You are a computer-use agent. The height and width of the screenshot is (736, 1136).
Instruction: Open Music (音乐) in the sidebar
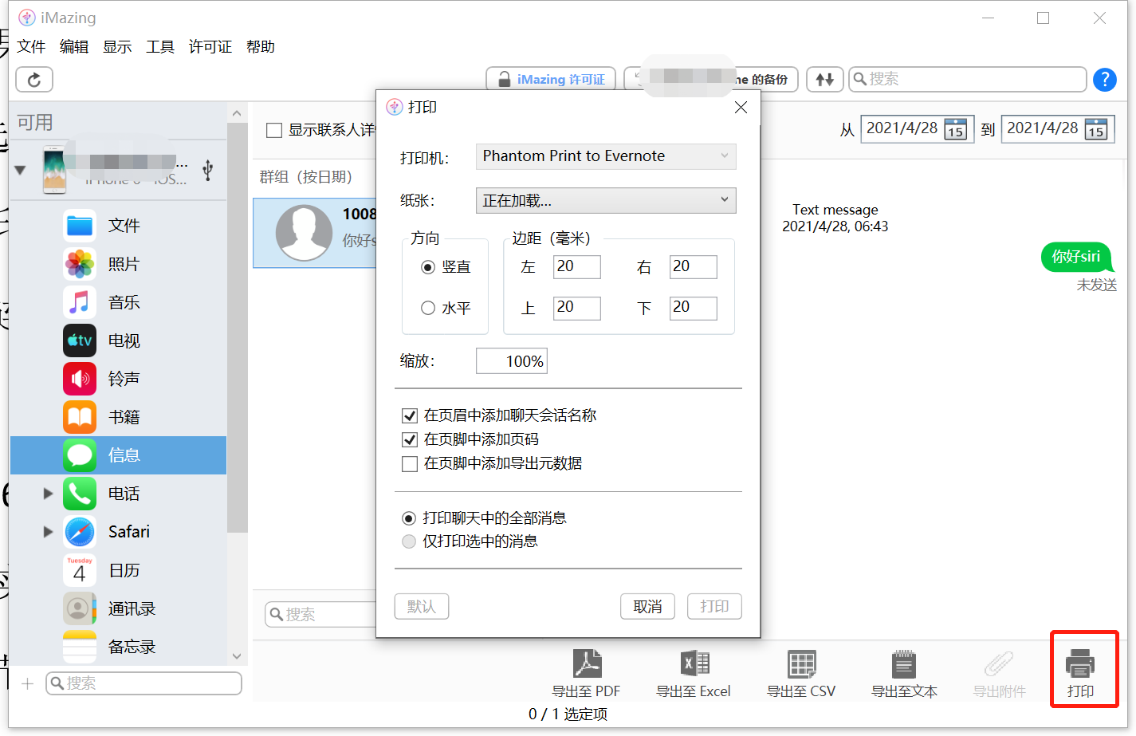pyautogui.click(x=118, y=302)
